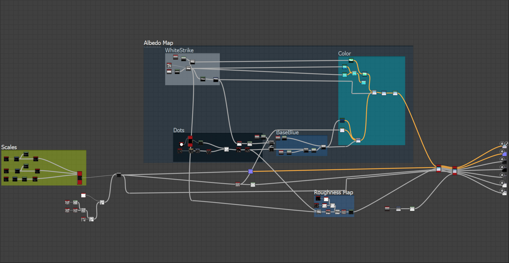Select the tall red node in Dots frame
The height and width of the screenshot is (263, 509).
click(x=190, y=141)
